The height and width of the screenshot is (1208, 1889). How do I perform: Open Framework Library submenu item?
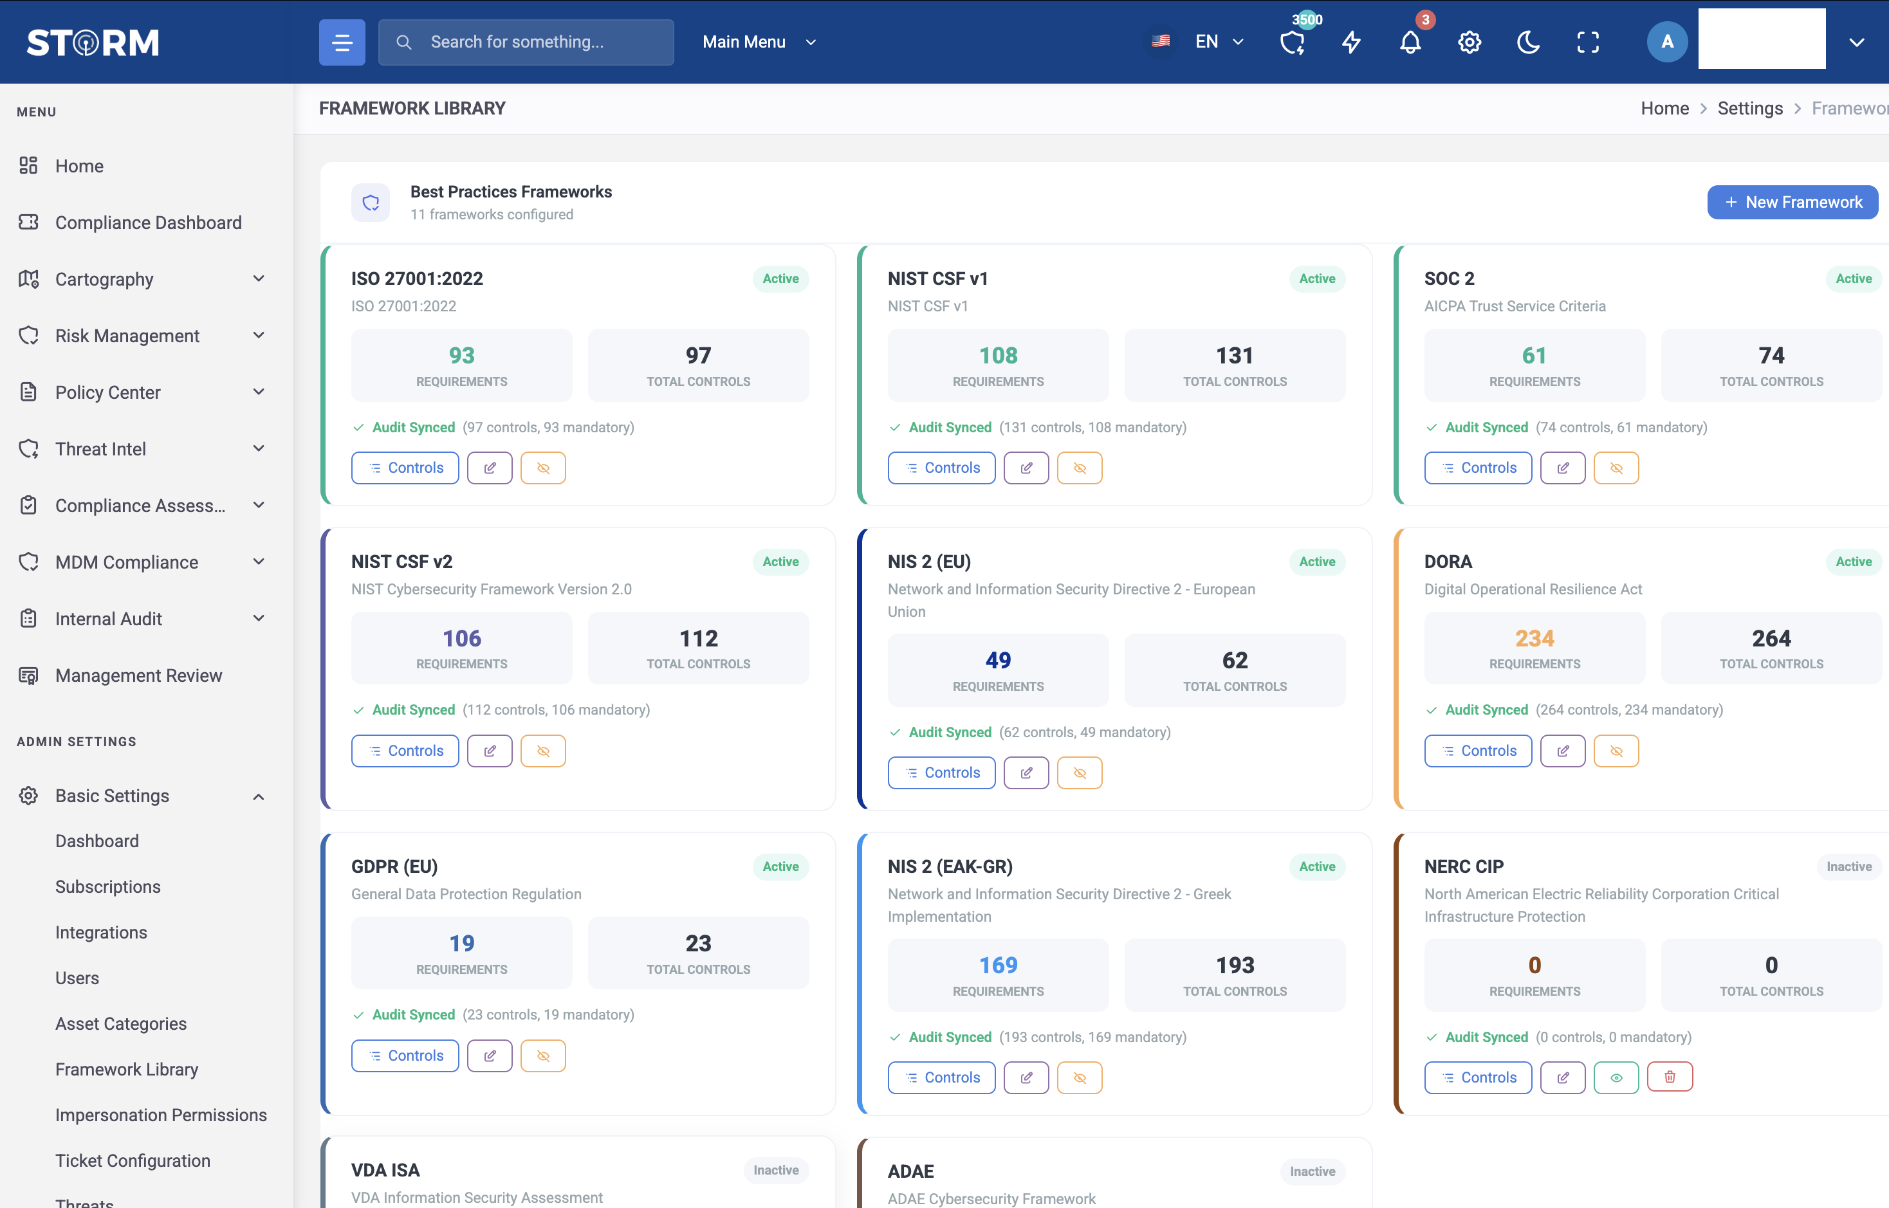pyautogui.click(x=126, y=1069)
